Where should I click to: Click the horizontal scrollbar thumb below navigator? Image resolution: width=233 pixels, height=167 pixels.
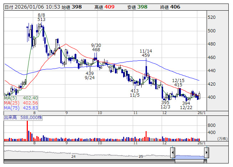click(189, 162)
